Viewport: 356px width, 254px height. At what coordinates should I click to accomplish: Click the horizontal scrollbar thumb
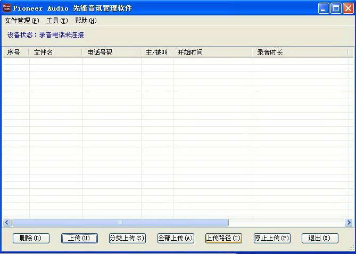[120, 223]
